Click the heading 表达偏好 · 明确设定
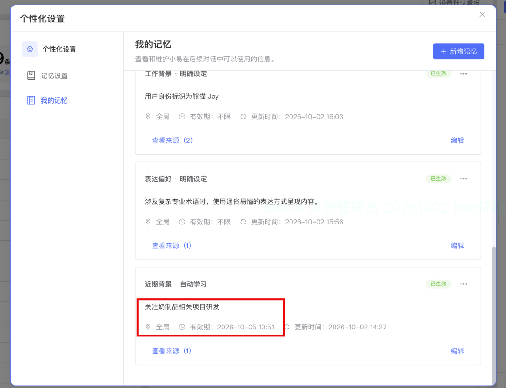Viewport: 506px width, 388px height. [176, 179]
